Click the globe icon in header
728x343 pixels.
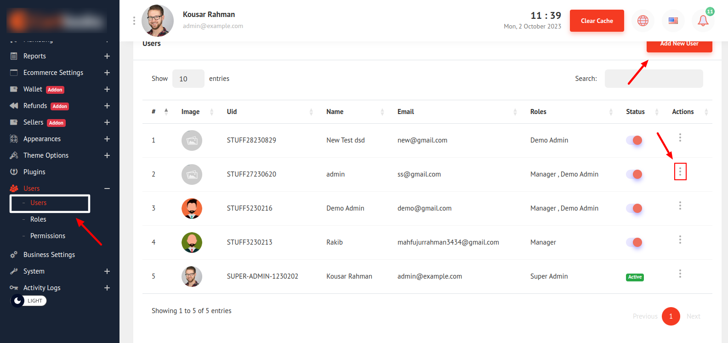643,21
